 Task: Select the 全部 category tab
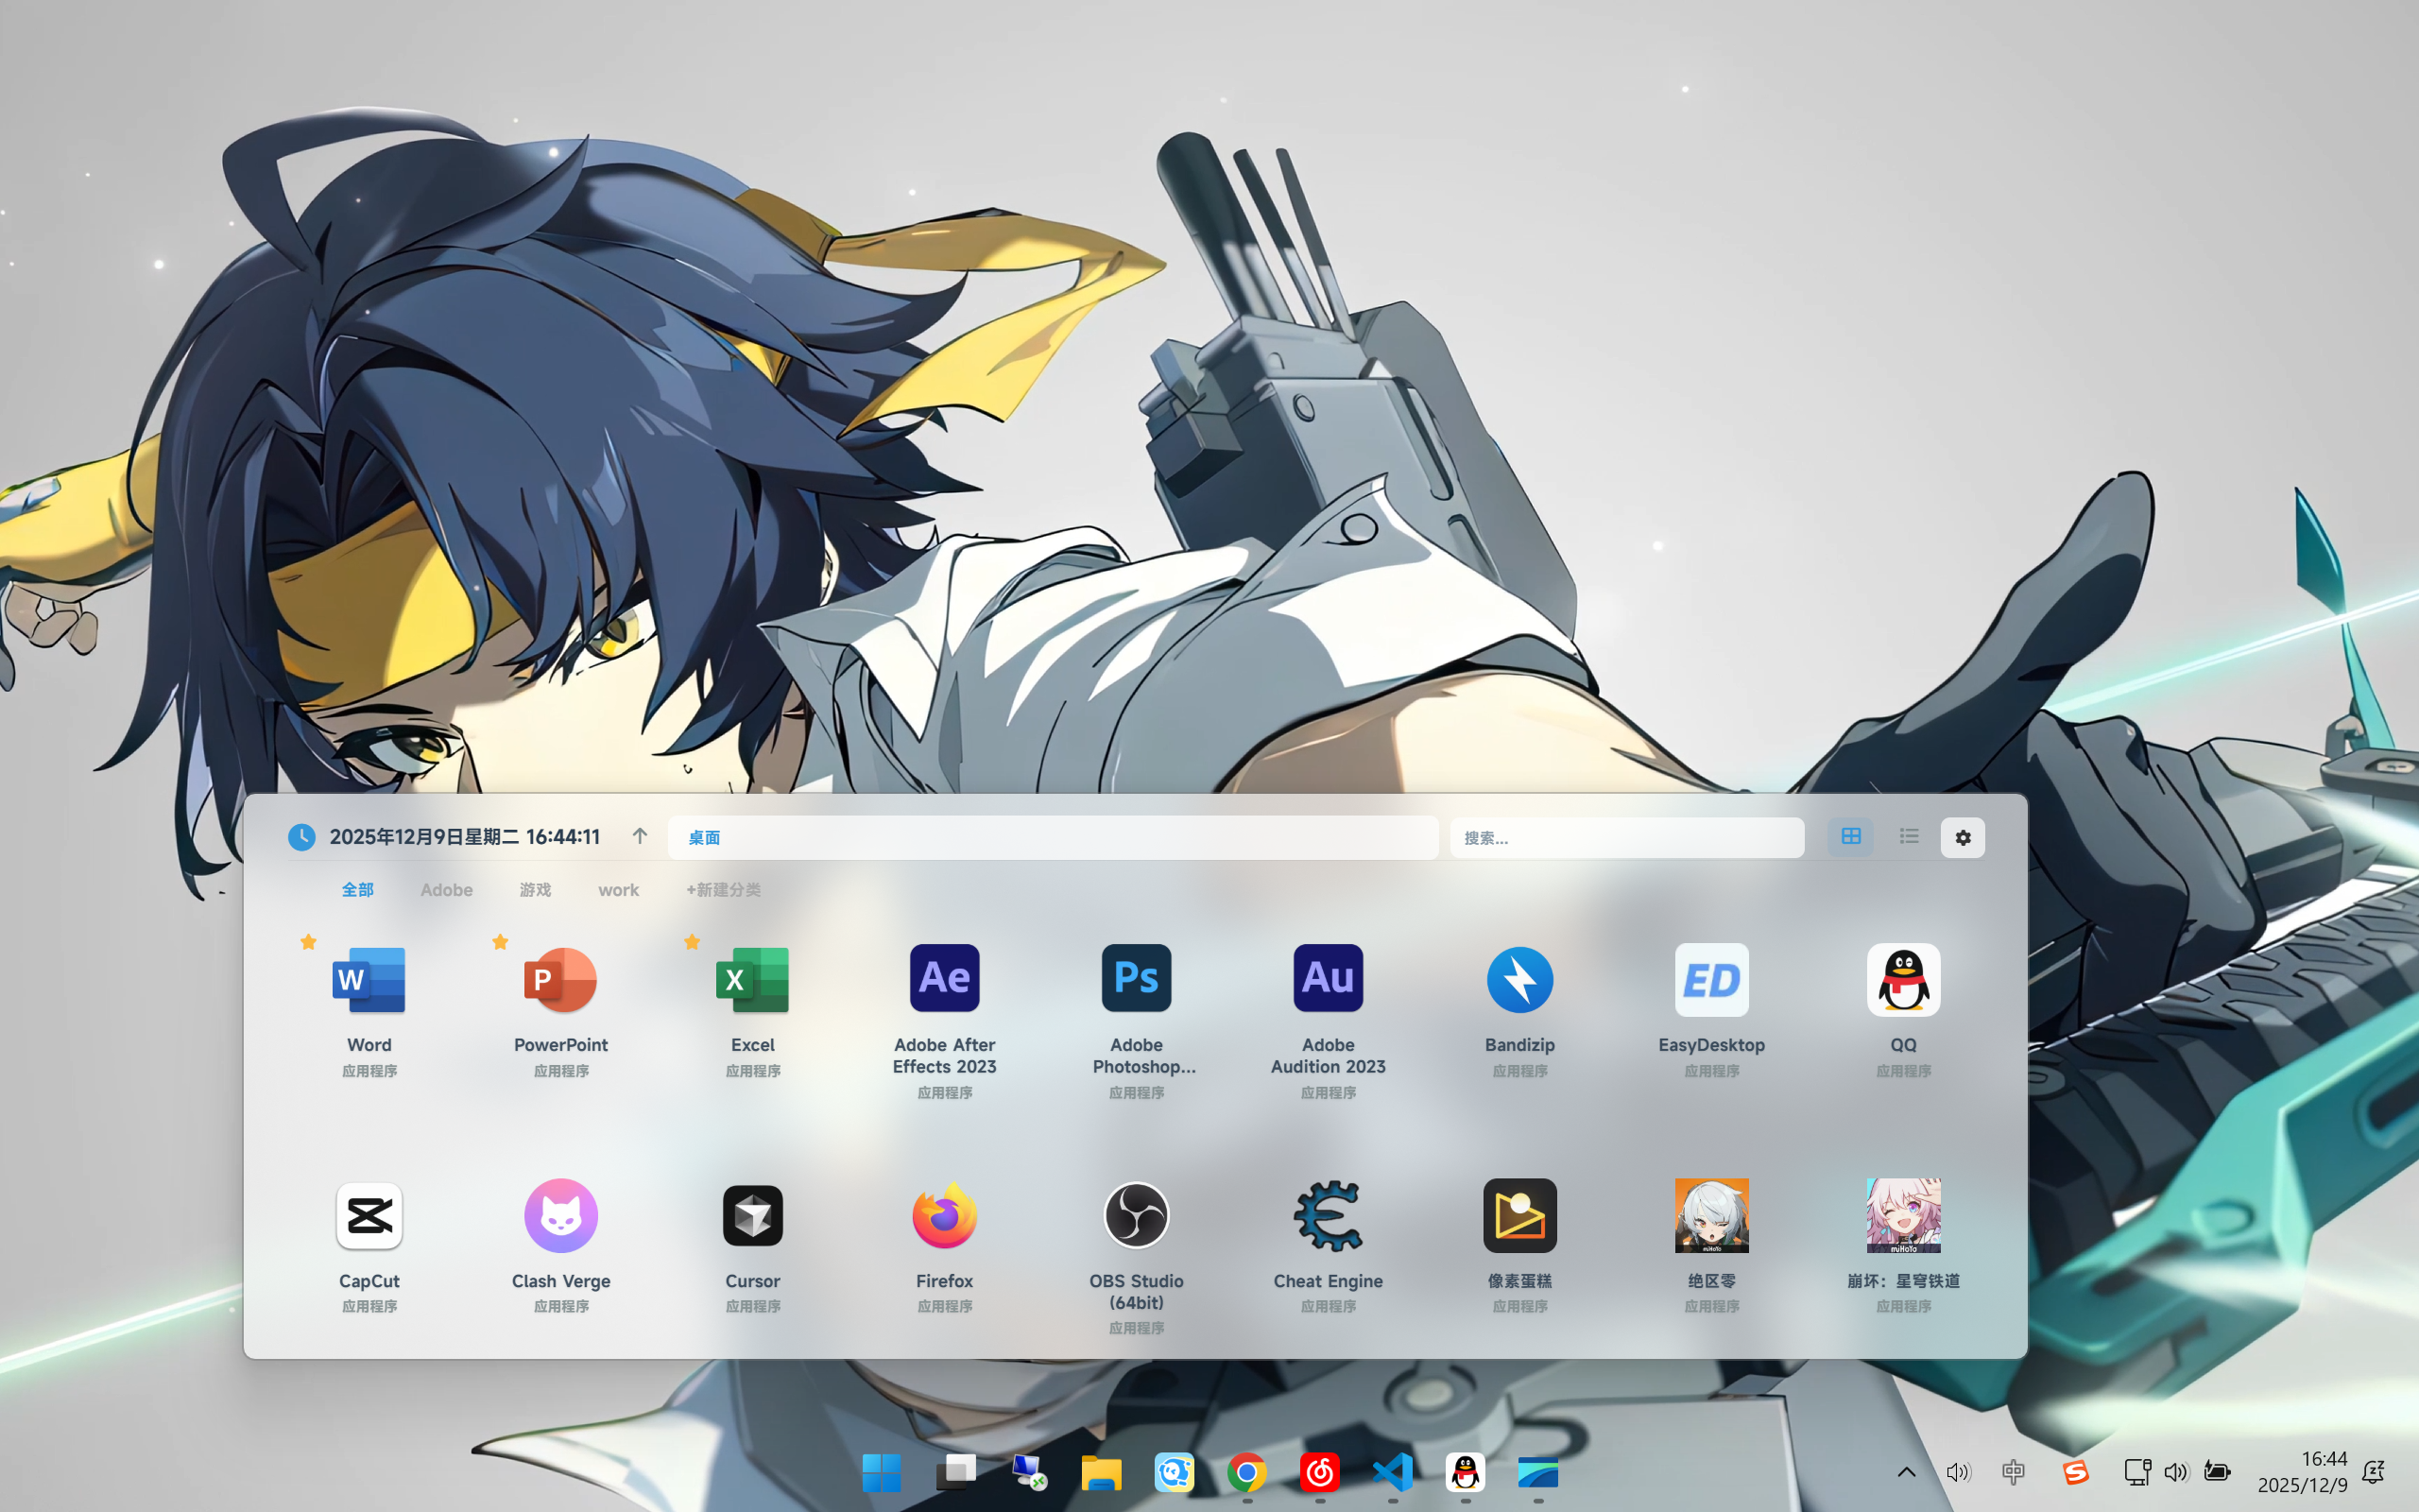pyautogui.click(x=358, y=890)
